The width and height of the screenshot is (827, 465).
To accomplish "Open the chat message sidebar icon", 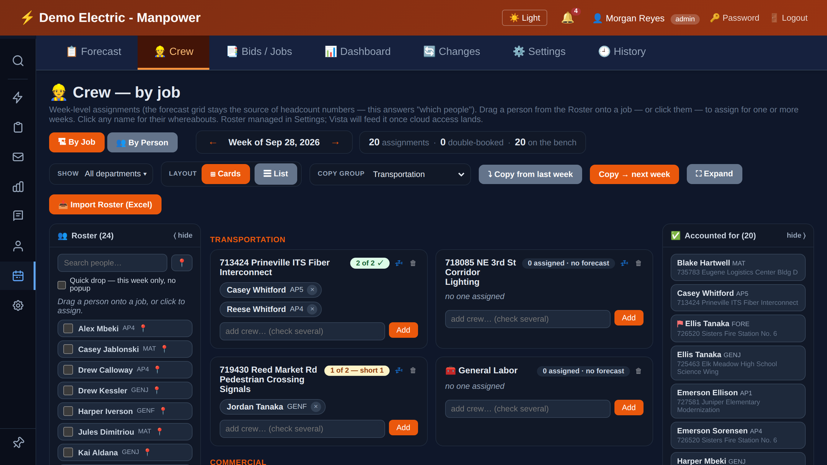I will [x=18, y=215].
